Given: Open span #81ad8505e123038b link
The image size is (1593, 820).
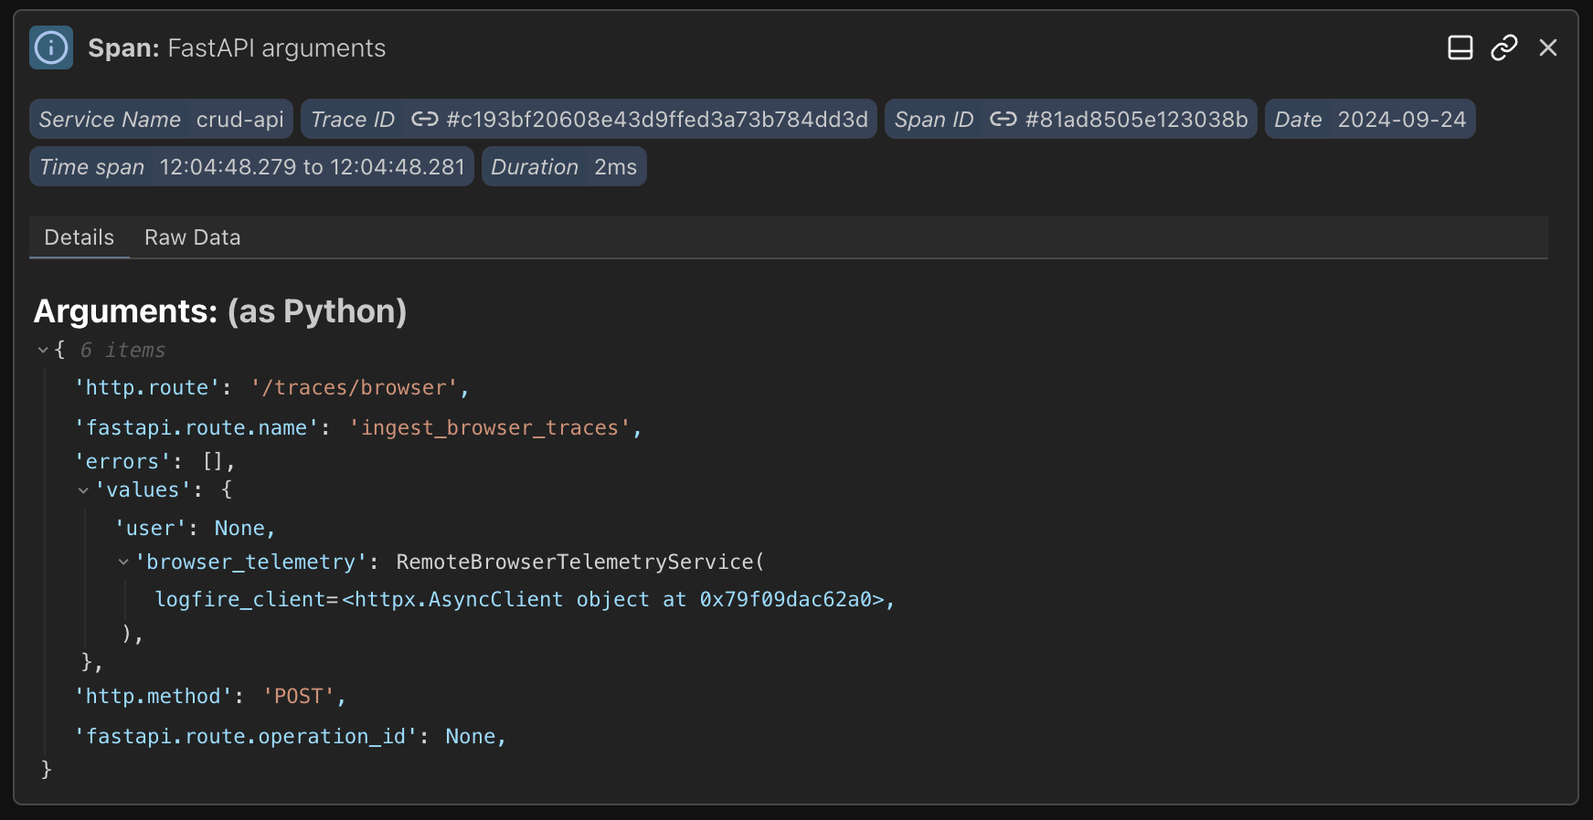Looking at the screenshot, I should coord(1136,120).
